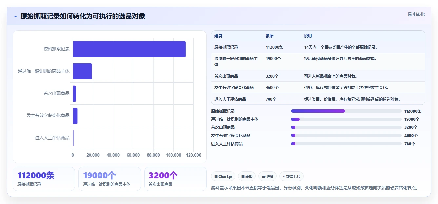Click the progress bar showing 780个
Screen dimensions: 438x204
pos(346,144)
